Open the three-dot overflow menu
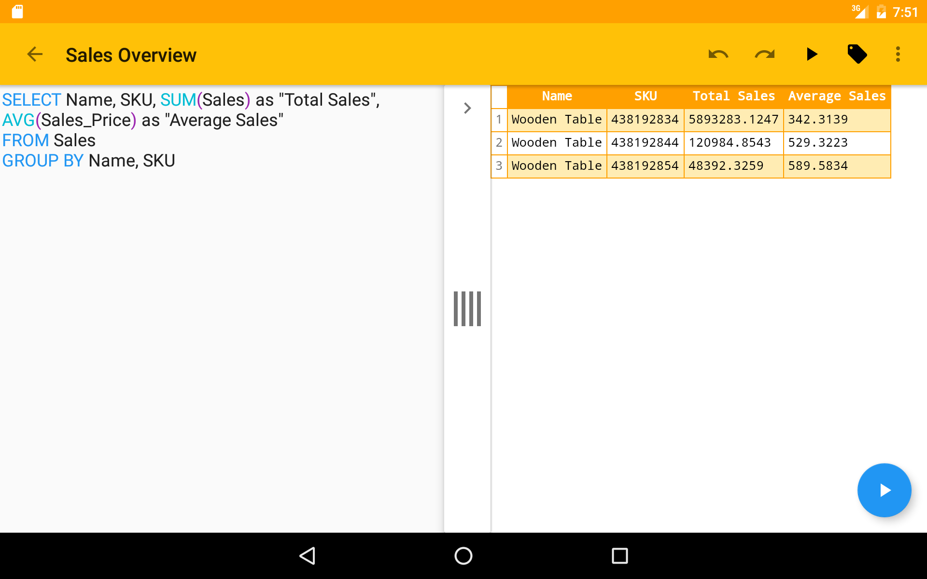 click(x=898, y=55)
